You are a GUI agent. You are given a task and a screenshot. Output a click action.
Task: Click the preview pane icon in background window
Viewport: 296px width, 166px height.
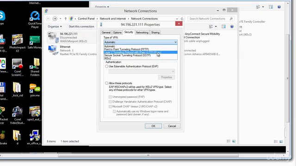pos(271,7)
